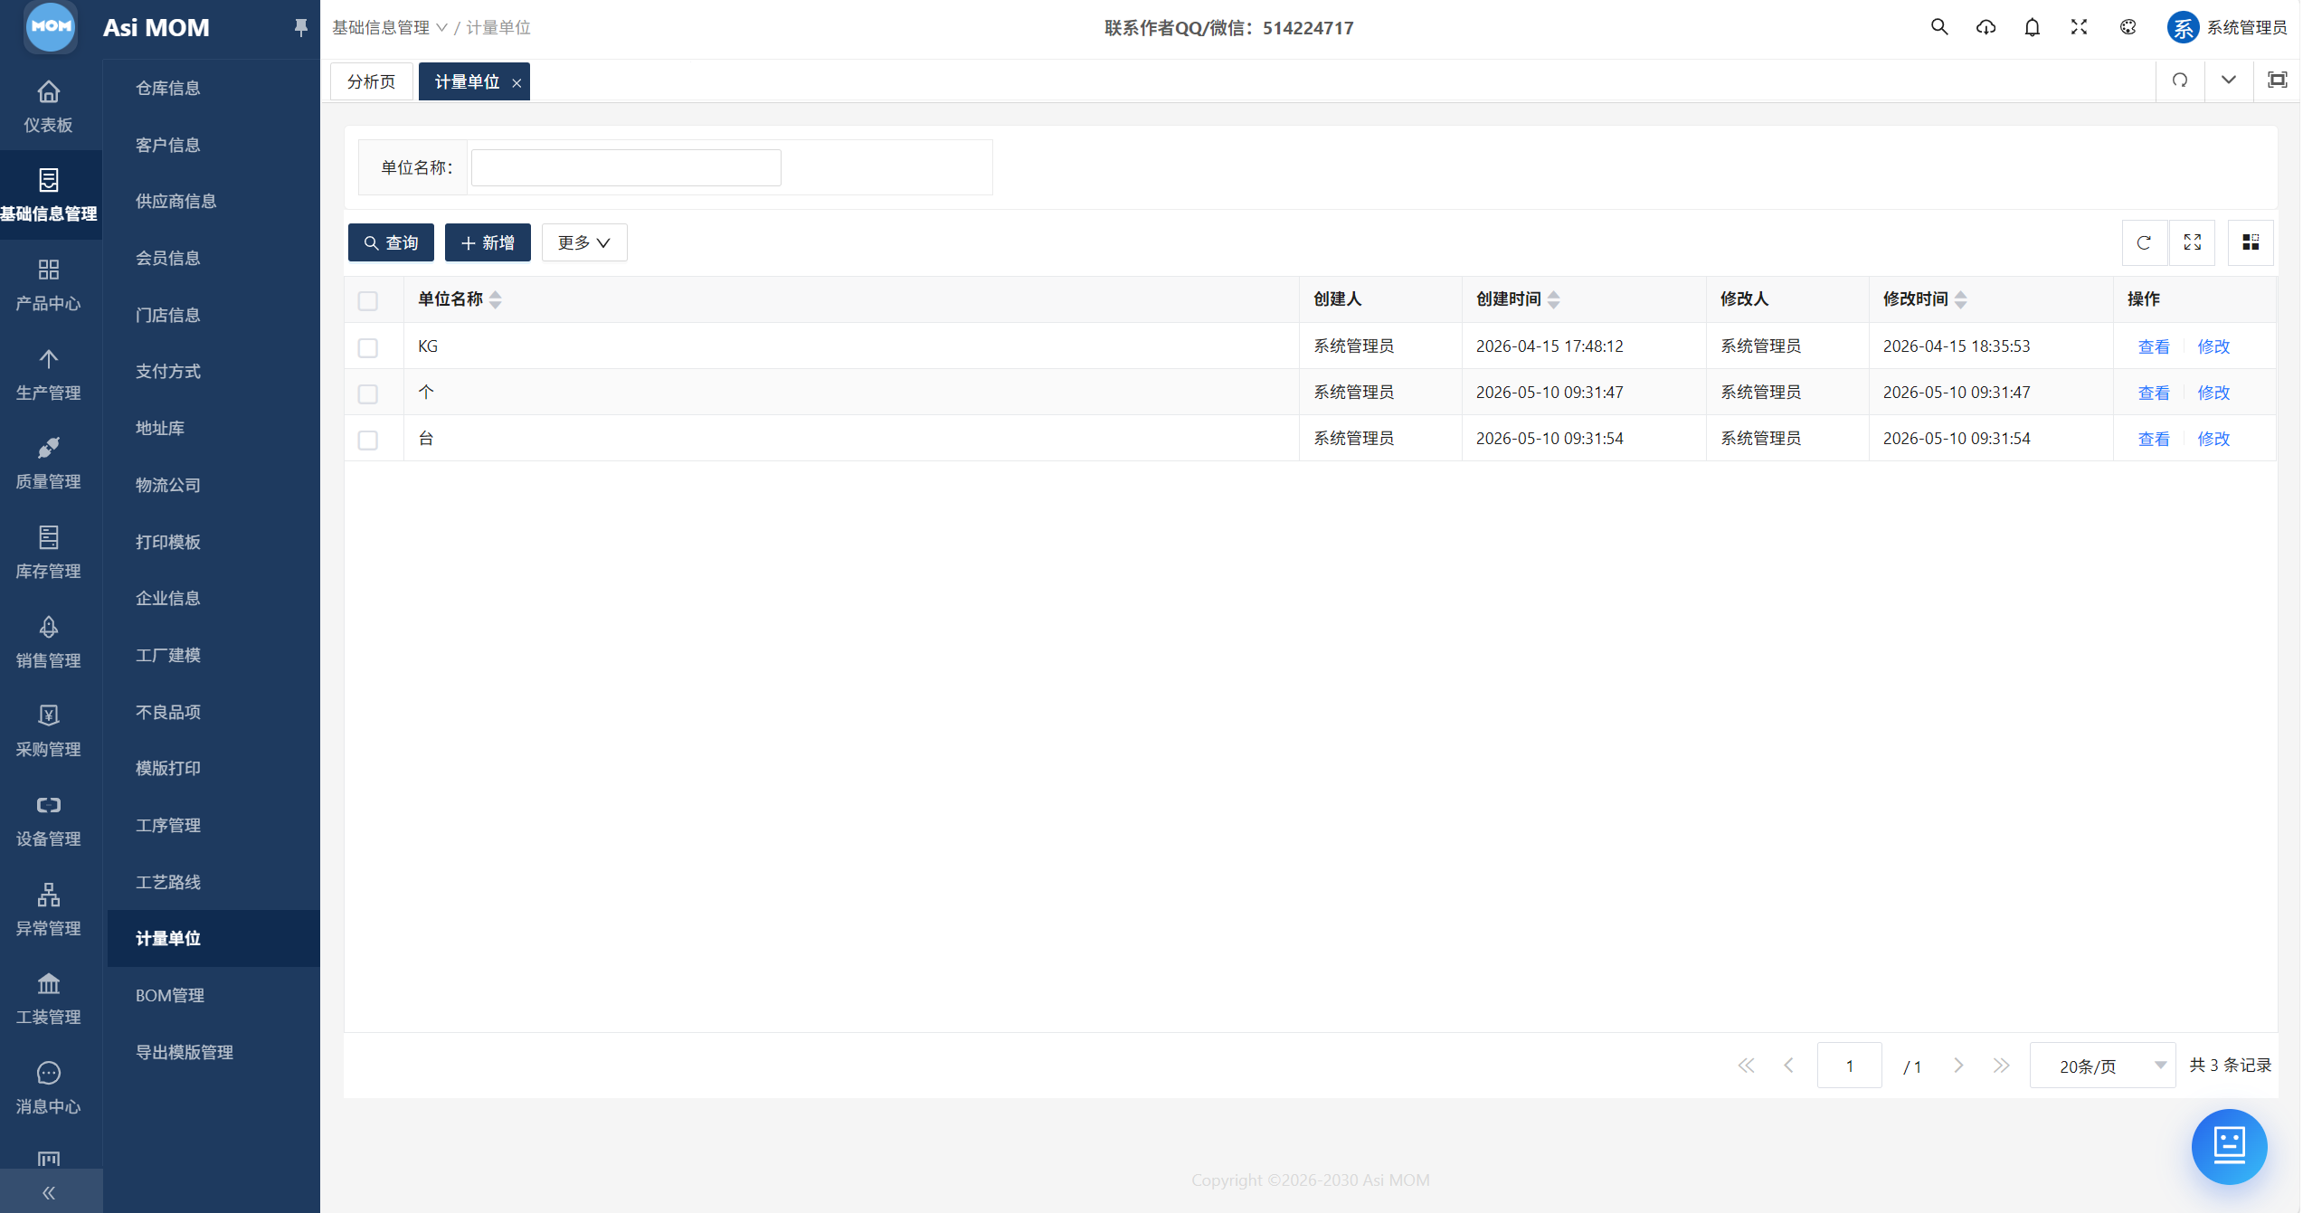Image resolution: width=2303 pixels, height=1213 pixels.
Task: Toggle fullscreen icon in header
Action: click(2079, 27)
